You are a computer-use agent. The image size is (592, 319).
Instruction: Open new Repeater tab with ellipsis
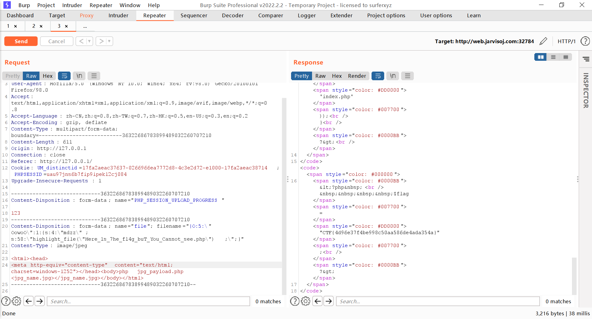[85, 26]
